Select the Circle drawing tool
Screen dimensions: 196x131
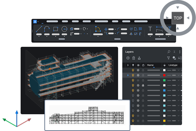click(64, 29)
